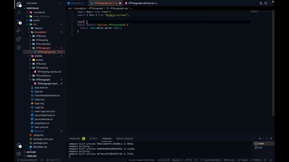The image size is (289, 162).
Task: Split the editor to the right
Action: tap(266, 3)
